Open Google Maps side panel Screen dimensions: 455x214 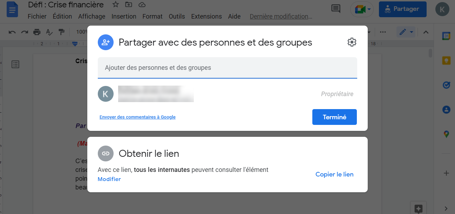coord(446,134)
